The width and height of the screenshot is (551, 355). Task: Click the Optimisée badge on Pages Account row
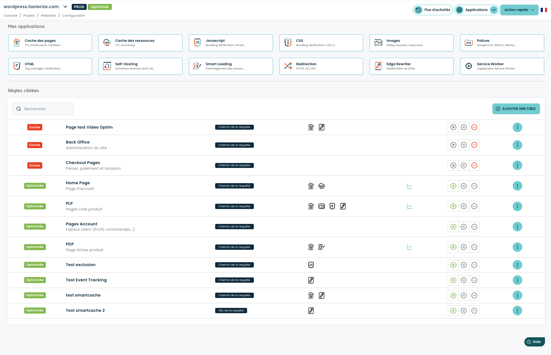35,227
